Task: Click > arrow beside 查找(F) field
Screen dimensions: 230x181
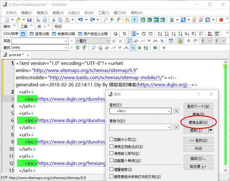Action: tap(176, 111)
